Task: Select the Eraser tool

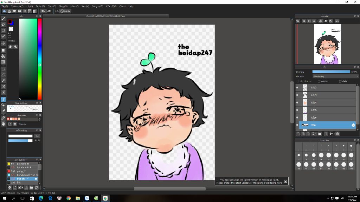Action: point(3,25)
